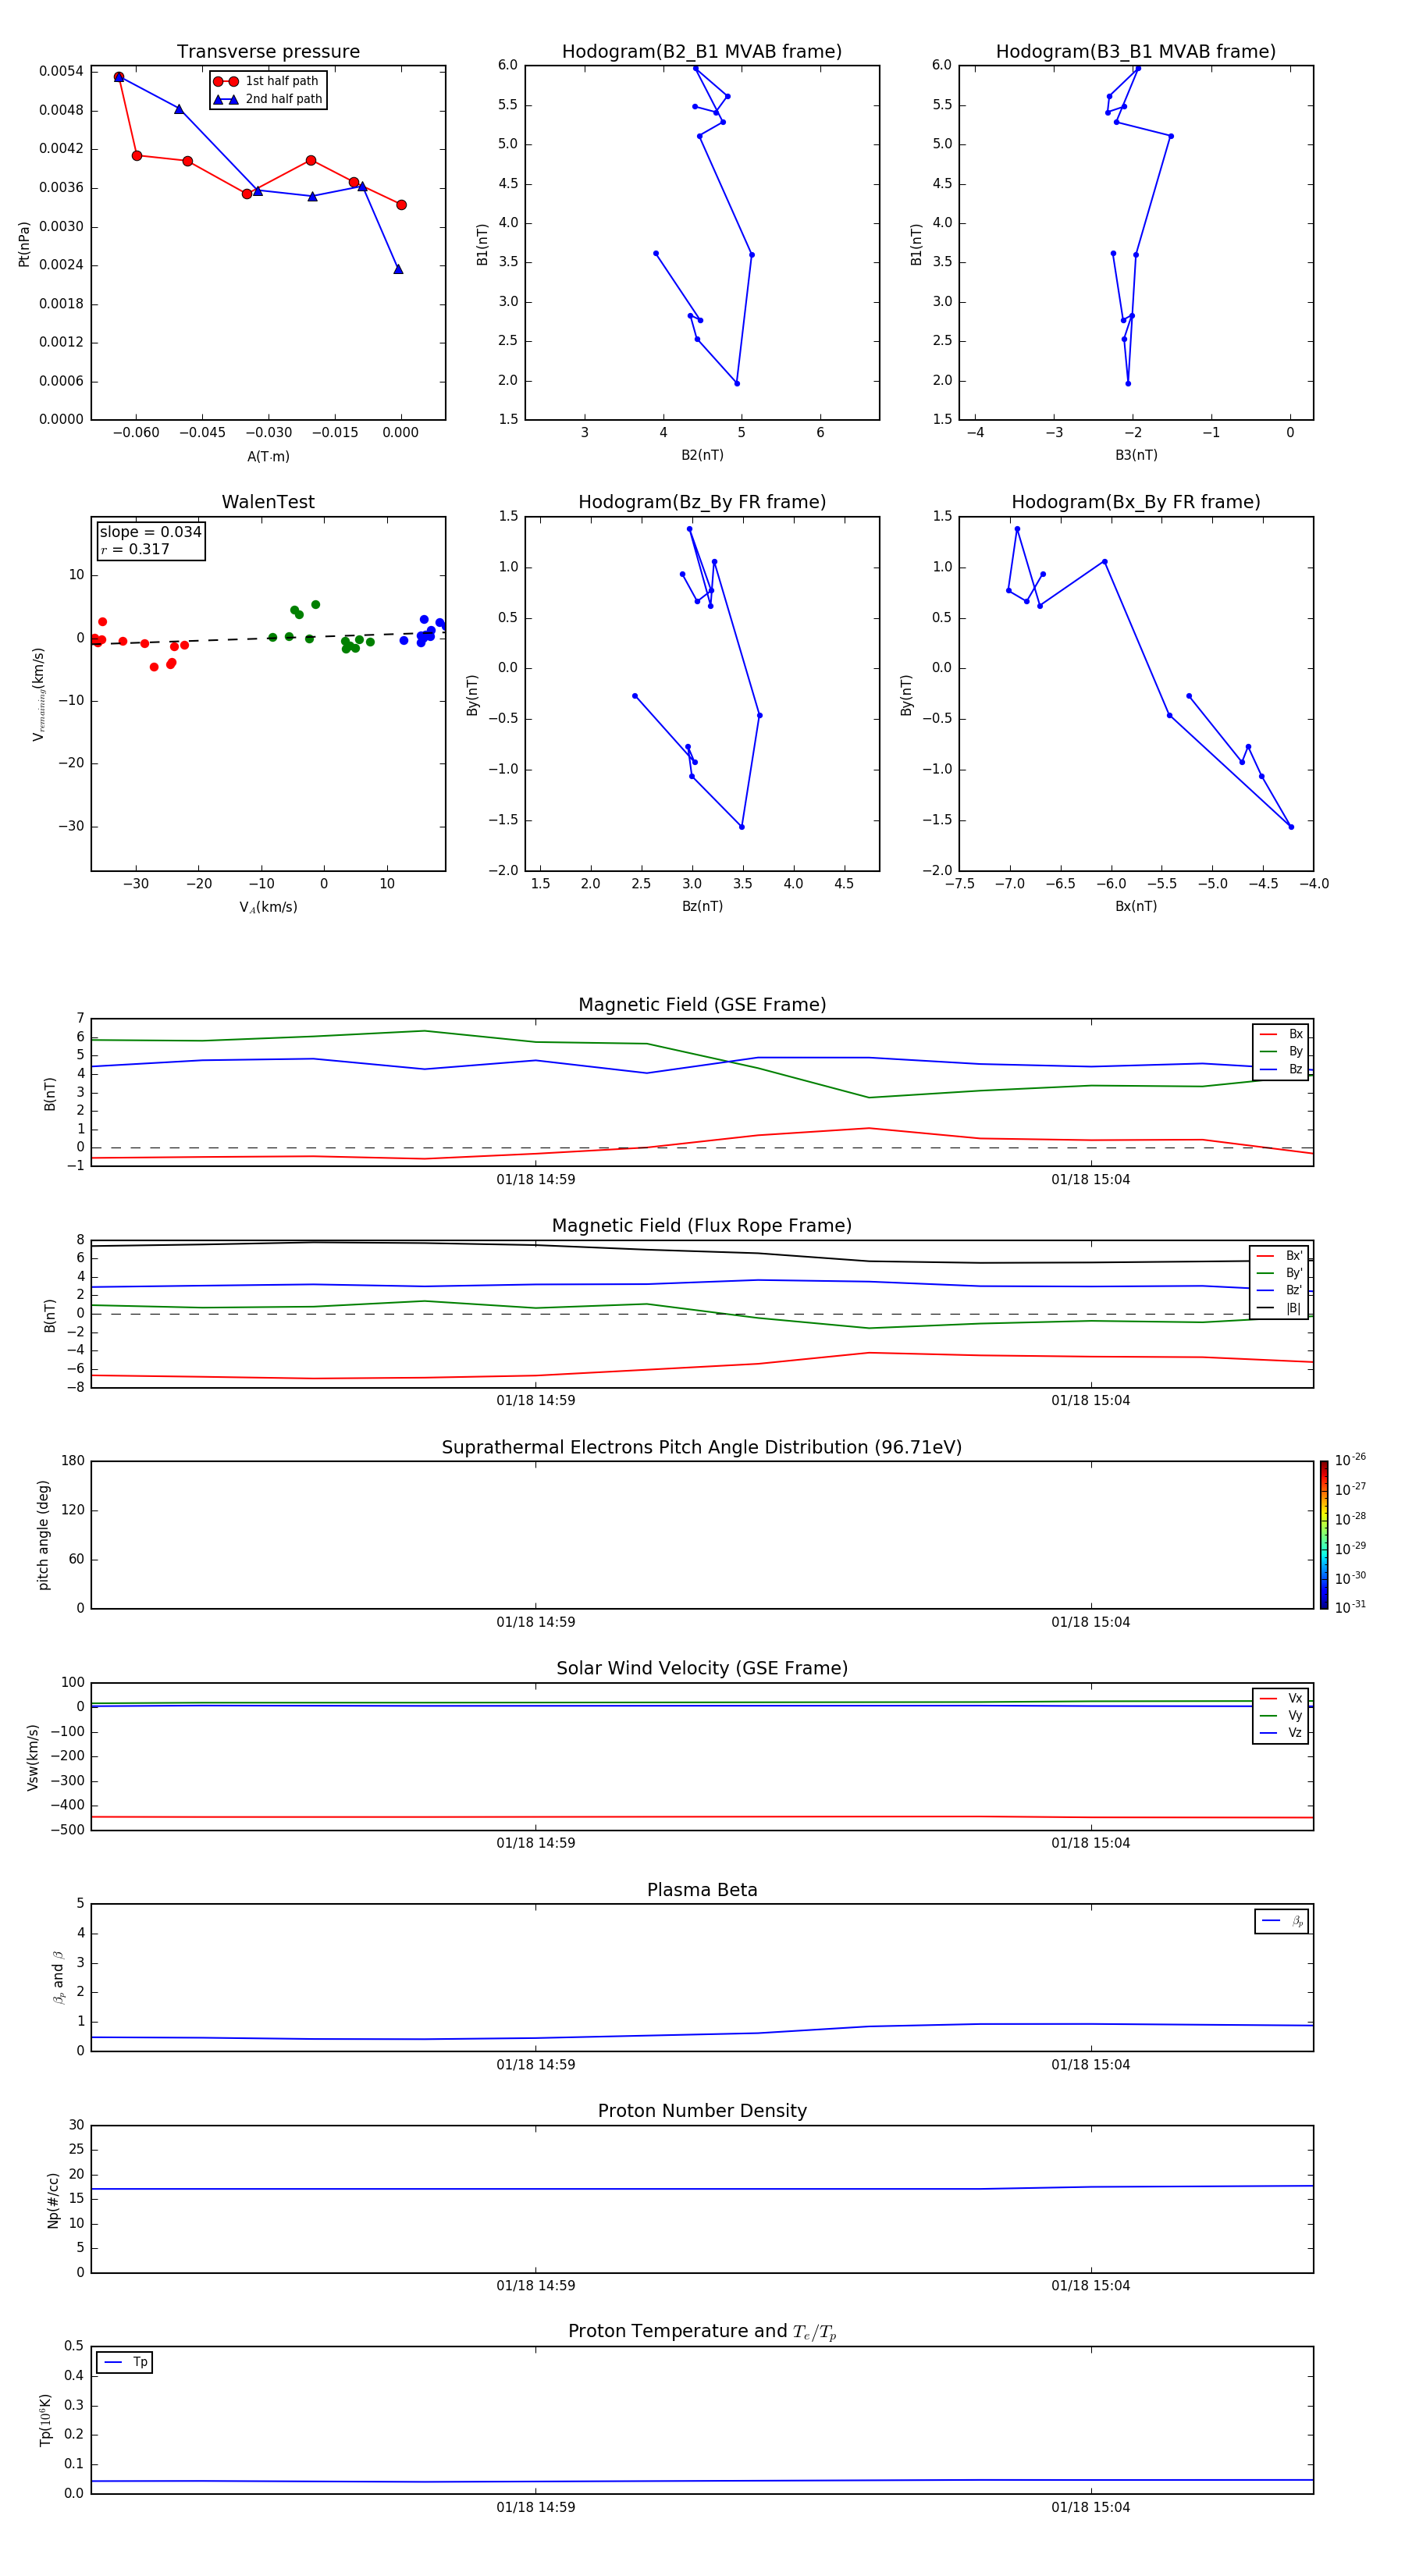1405x2576 pixels.
Task: Click the 'Solar Wind Velocity (GSE Frame)' title
Action: (702, 1668)
